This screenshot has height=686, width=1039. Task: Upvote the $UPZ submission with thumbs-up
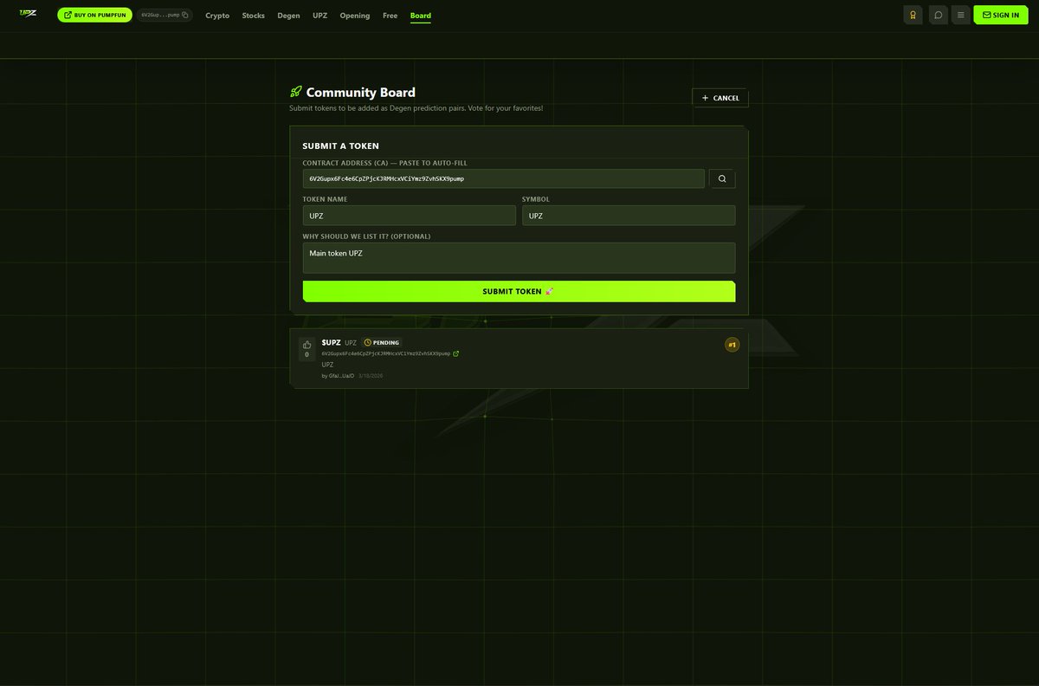click(307, 344)
